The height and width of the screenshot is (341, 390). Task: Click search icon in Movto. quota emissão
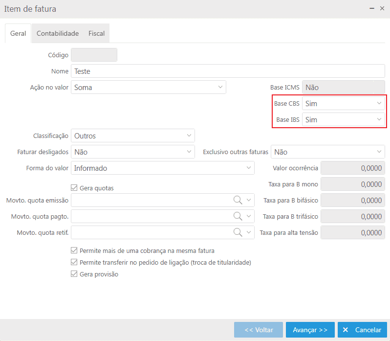(238, 200)
